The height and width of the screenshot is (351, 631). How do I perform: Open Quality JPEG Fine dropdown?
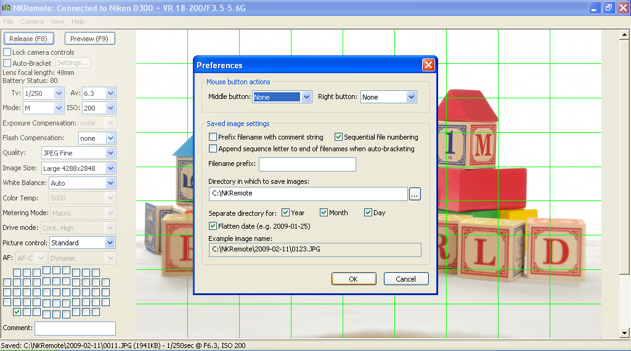click(111, 153)
